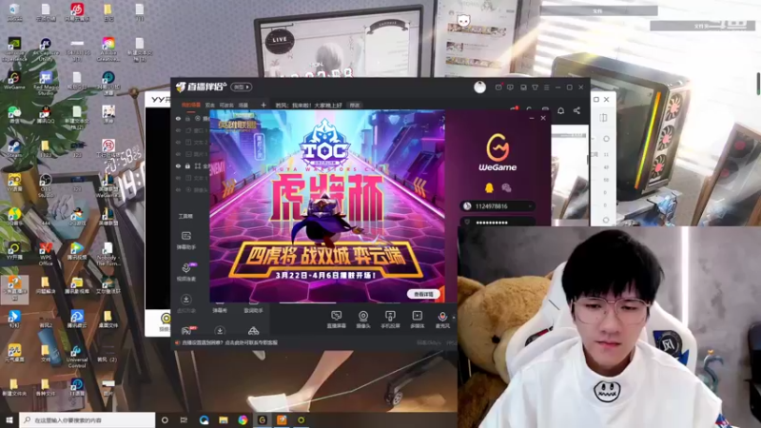Add a 多媒体 multimedia source
This screenshot has width=761, height=428.
click(417, 320)
